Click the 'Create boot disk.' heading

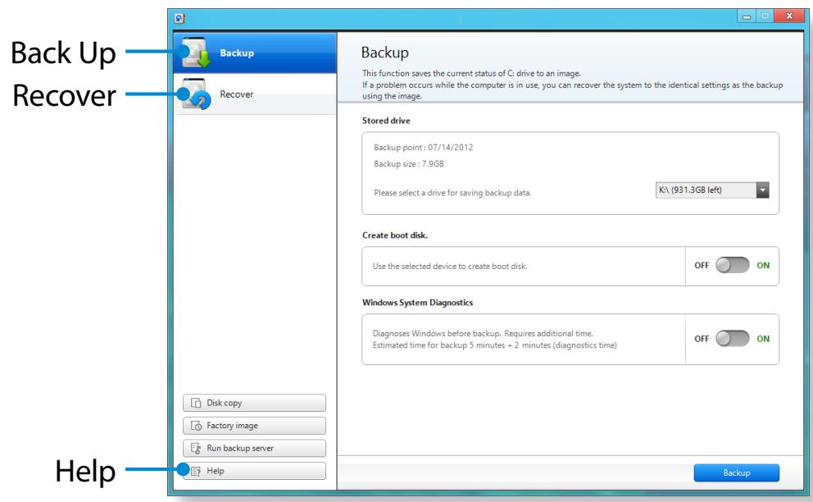coord(394,235)
